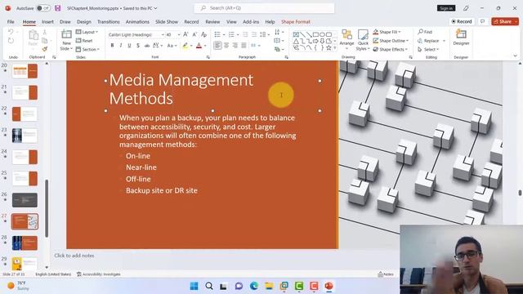523x294 pixels.
Task: Open the font name combo box
Action: tap(136, 34)
